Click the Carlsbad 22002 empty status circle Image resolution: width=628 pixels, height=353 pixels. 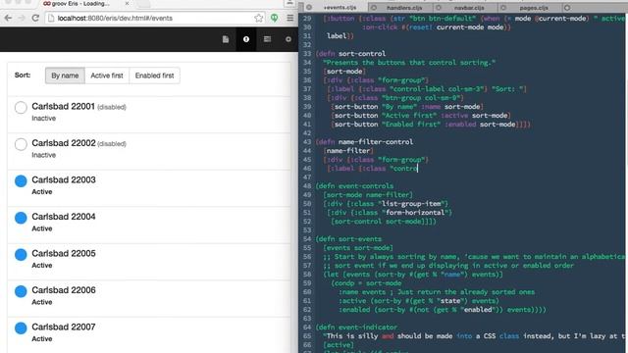click(x=21, y=144)
